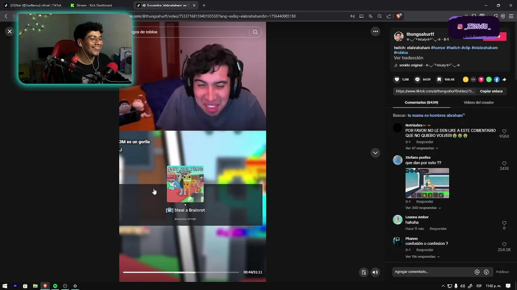Open the three-dot more options menu

[375, 31]
